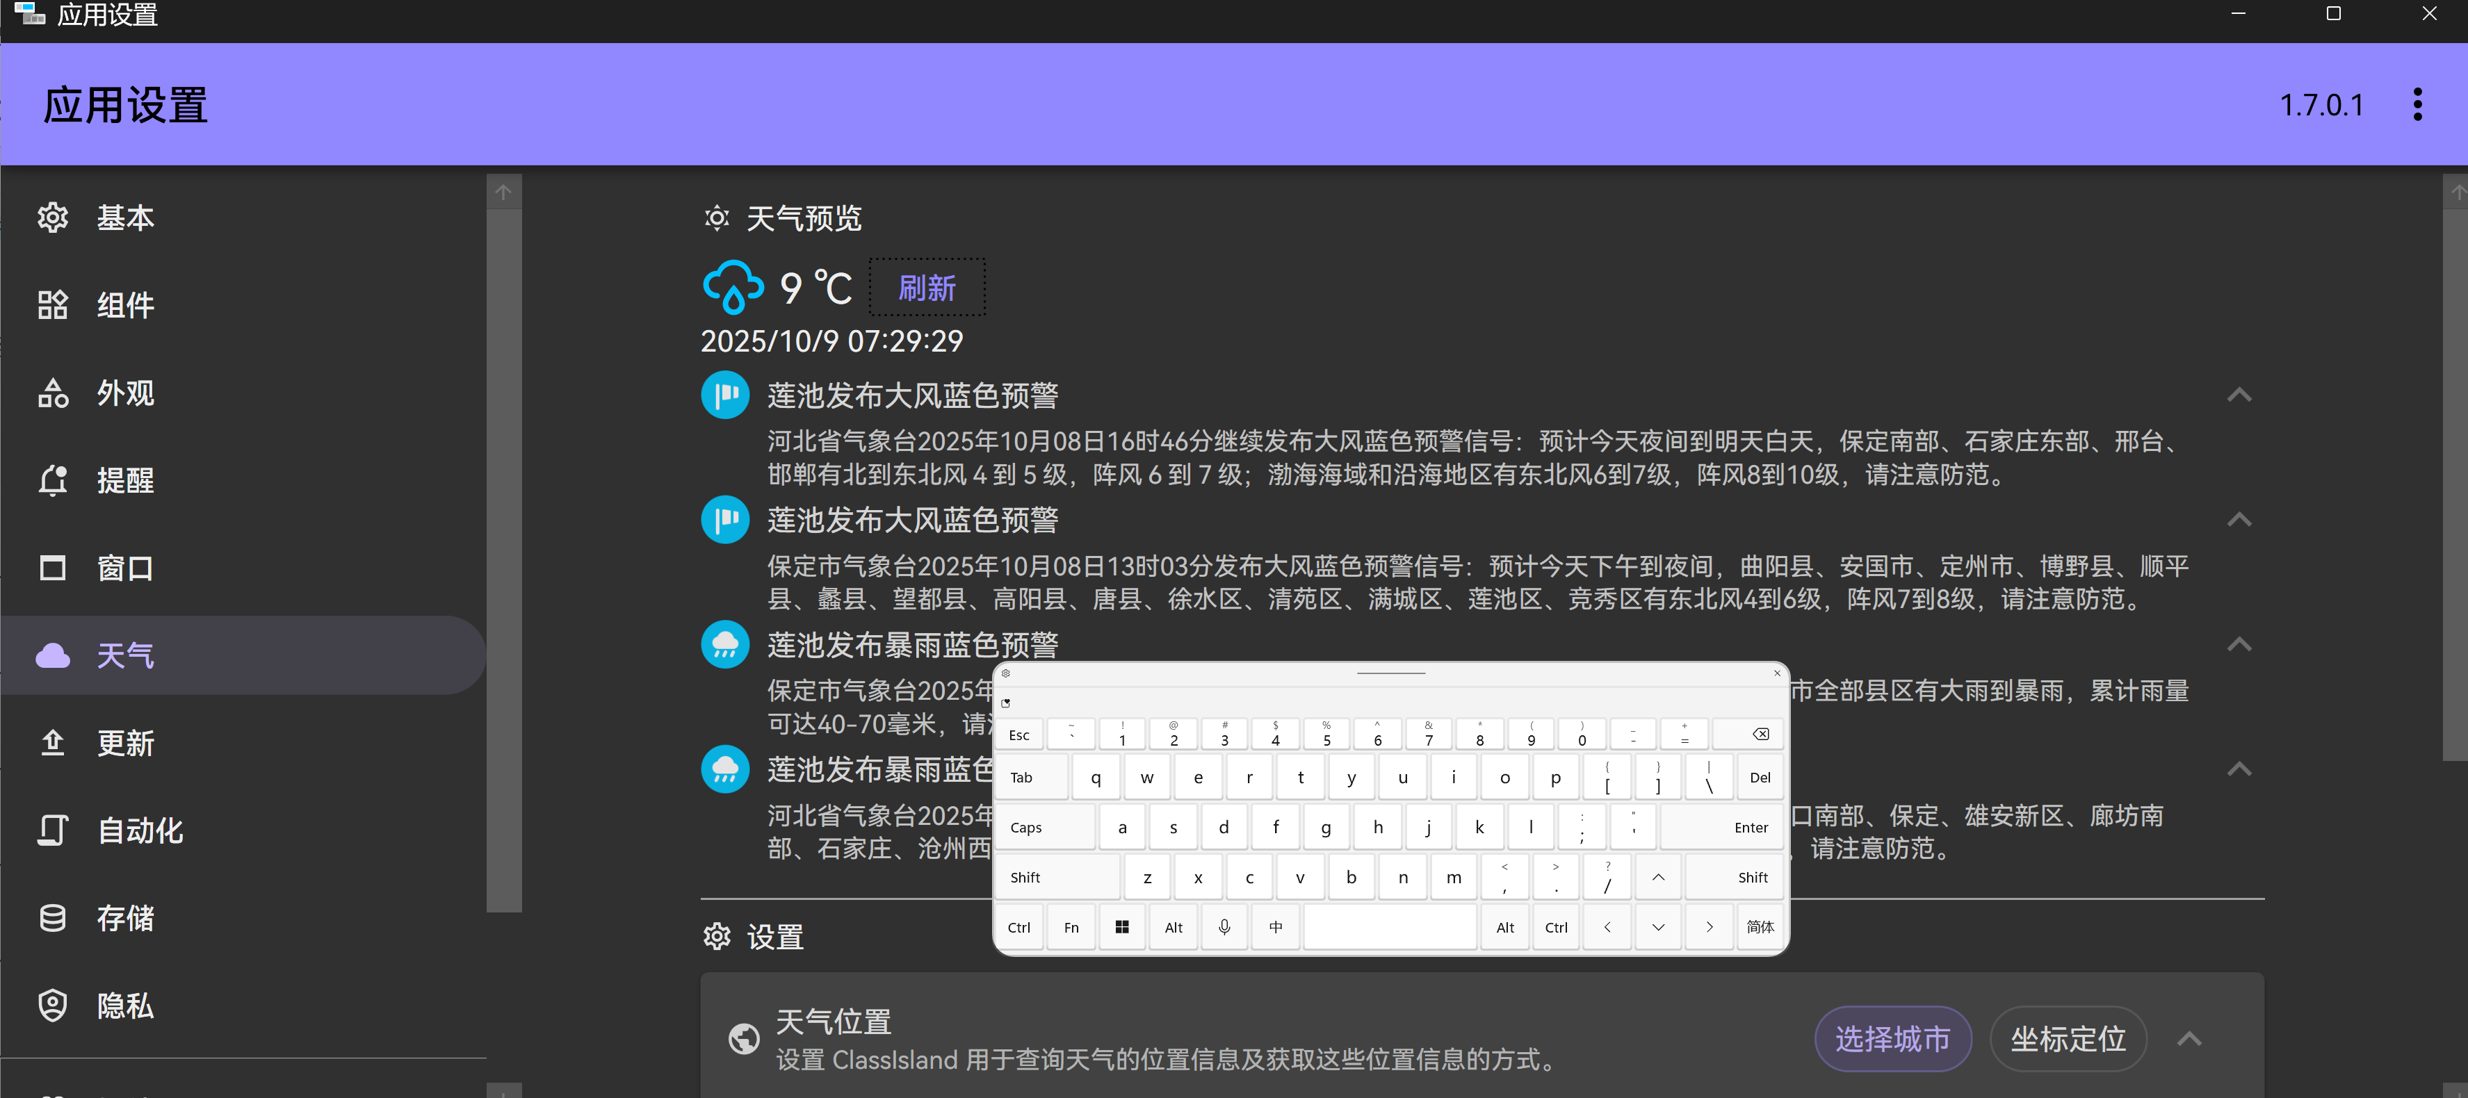The height and width of the screenshot is (1098, 2468).
Task: Click the wind warning flag icon of first alert
Action: [x=725, y=395]
